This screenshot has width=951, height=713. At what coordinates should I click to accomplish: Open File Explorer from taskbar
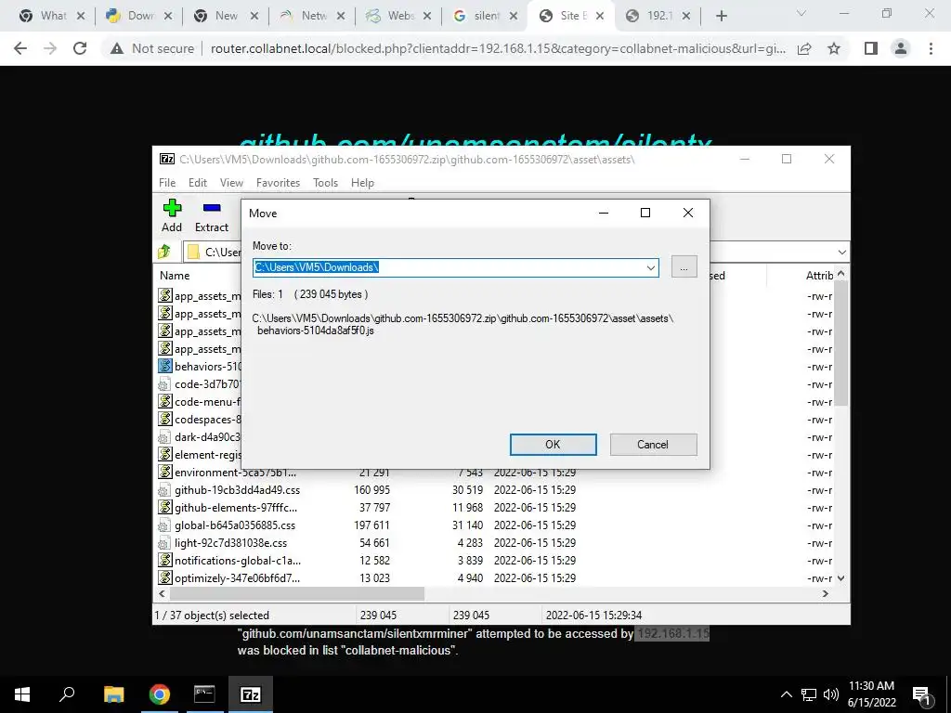(x=113, y=694)
